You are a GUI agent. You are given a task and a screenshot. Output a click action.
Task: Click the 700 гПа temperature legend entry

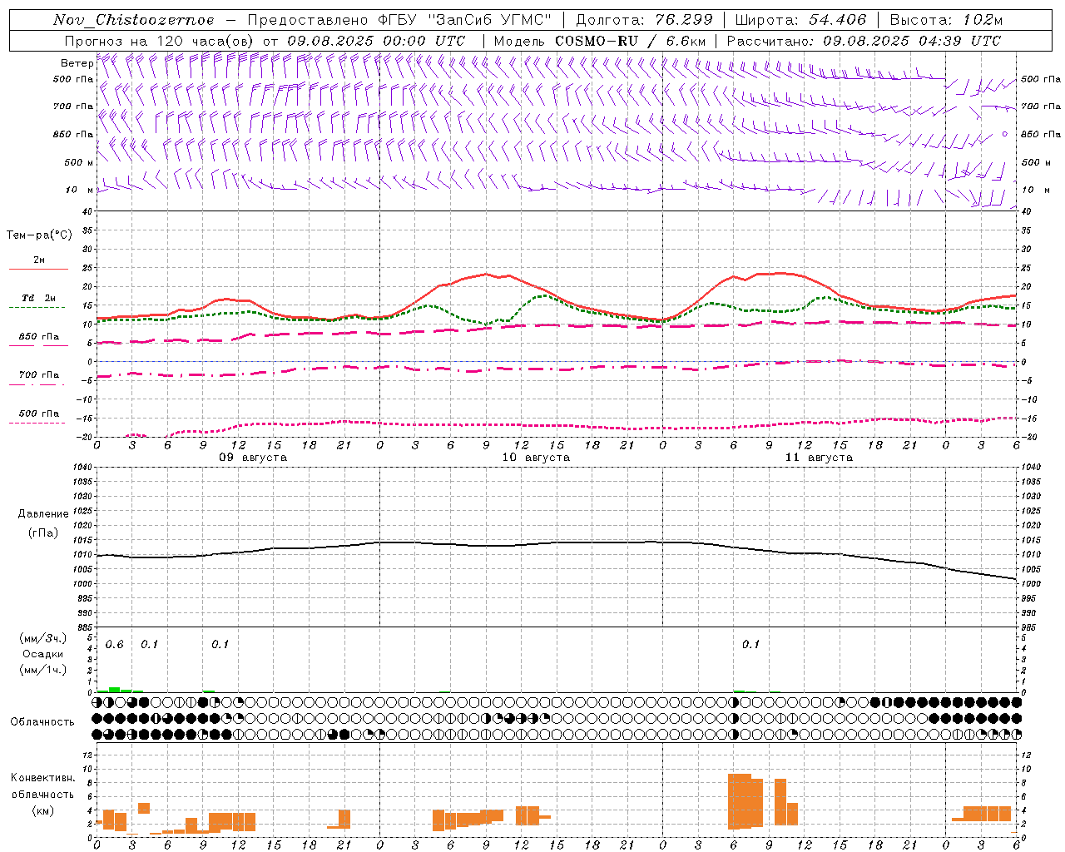pos(39,374)
